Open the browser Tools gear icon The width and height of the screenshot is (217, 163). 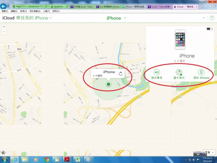[214, 7]
